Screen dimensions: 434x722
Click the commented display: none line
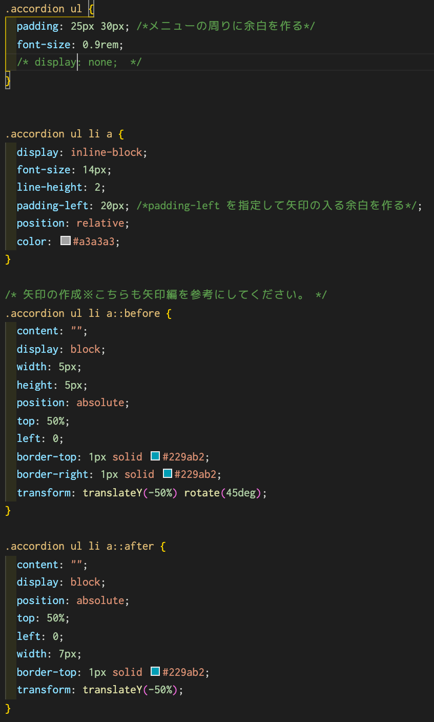click(x=79, y=63)
